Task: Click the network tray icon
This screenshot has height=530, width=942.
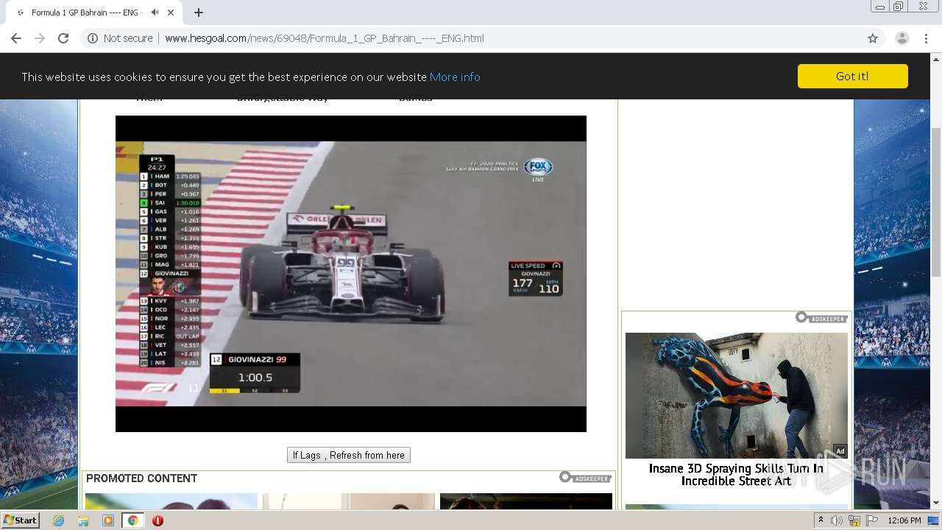Action: click(x=854, y=520)
